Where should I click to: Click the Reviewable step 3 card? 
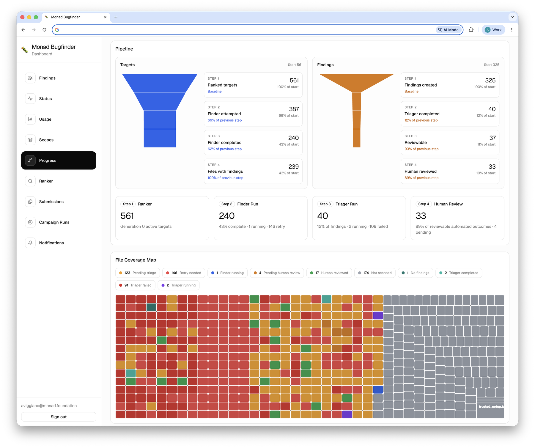pyautogui.click(x=450, y=143)
